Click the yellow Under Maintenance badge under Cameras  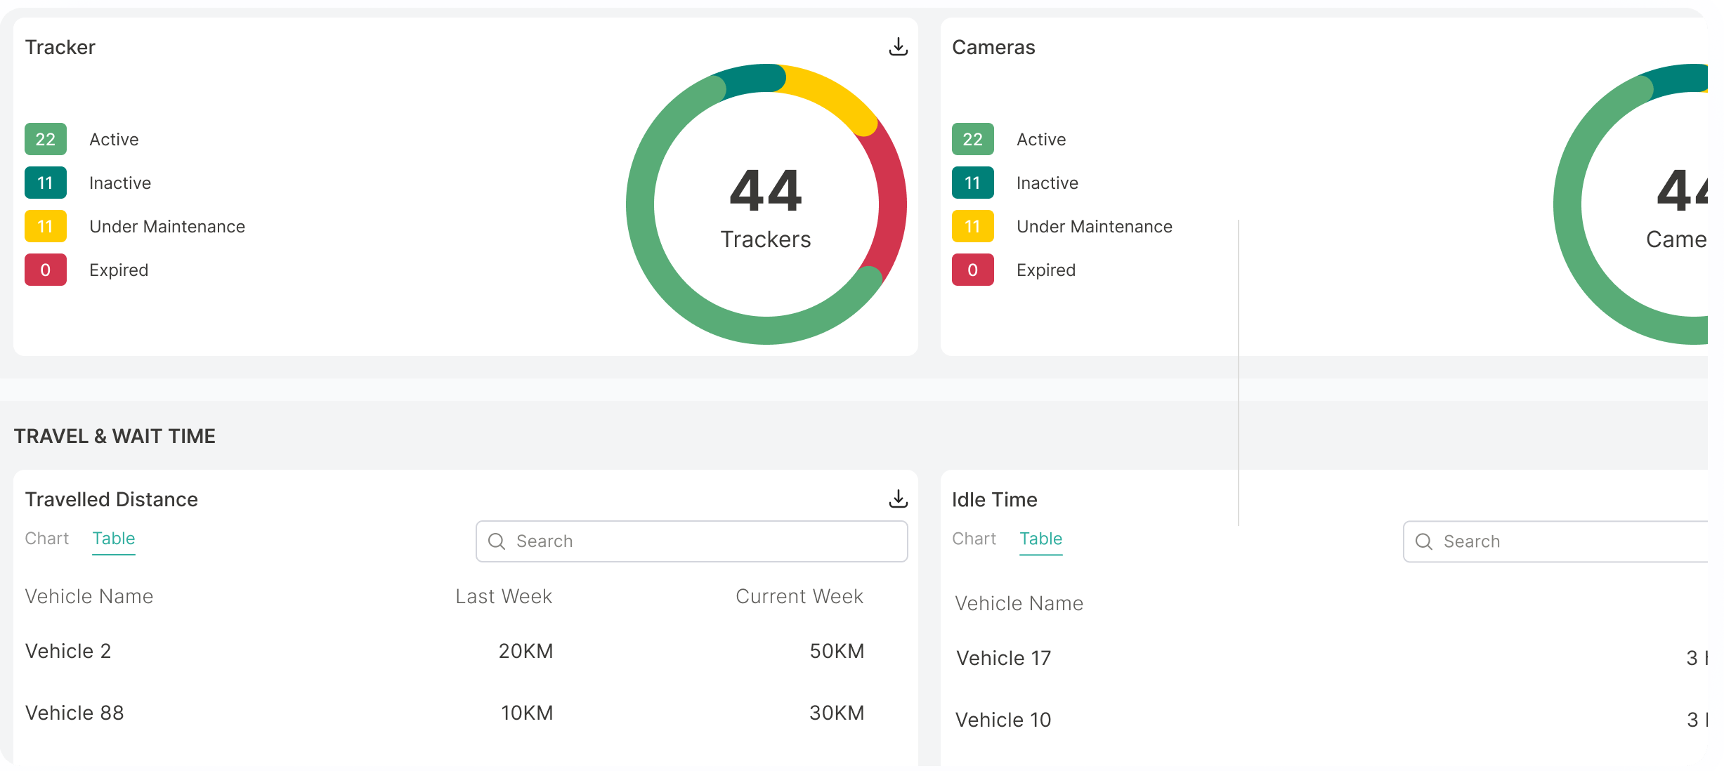(x=972, y=226)
